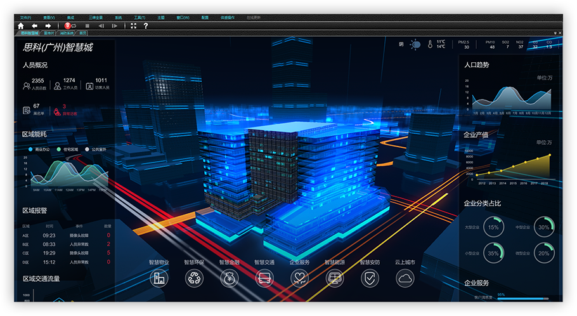Open the 工具(T) menu
Image resolution: width=577 pixels, height=316 pixels.
coord(139,17)
